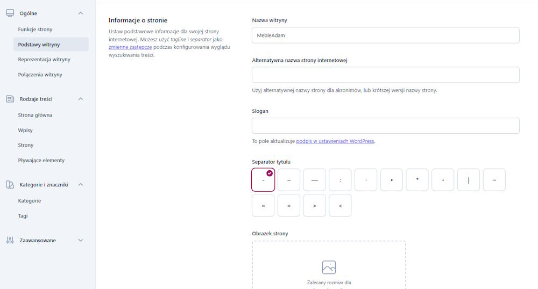Follow the zmienne zastępcze link
The width and height of the screenshot is (538, 289).
pyautogui.click(x=130, y=47)
